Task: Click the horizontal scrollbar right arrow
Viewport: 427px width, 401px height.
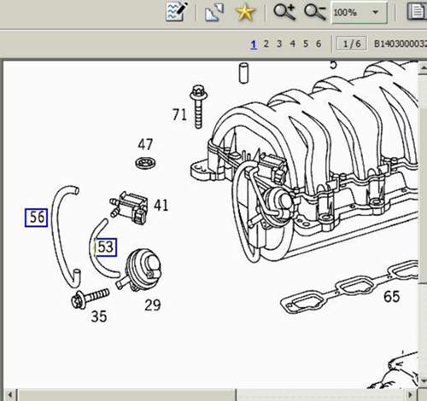Action: click(411, 395)
